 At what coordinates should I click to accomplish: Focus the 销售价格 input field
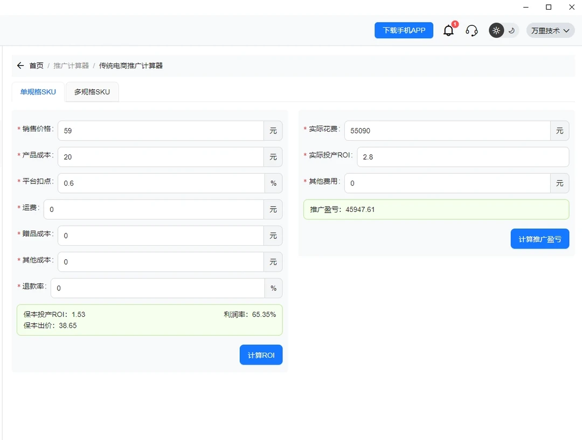(x=161, y=131)
